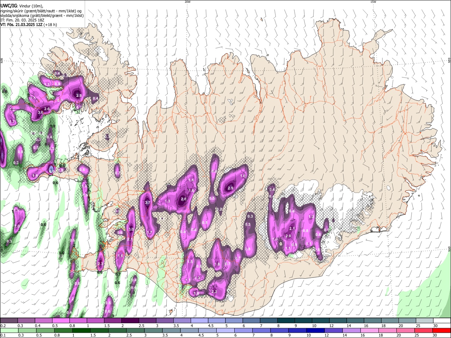451x338 pixels.
Task: Choose the deep blue rain swatch between 10 and 12
Action: pos(315,330)
